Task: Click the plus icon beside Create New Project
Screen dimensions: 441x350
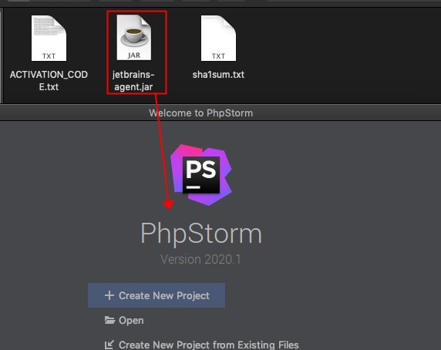Action: coord(109,295)
